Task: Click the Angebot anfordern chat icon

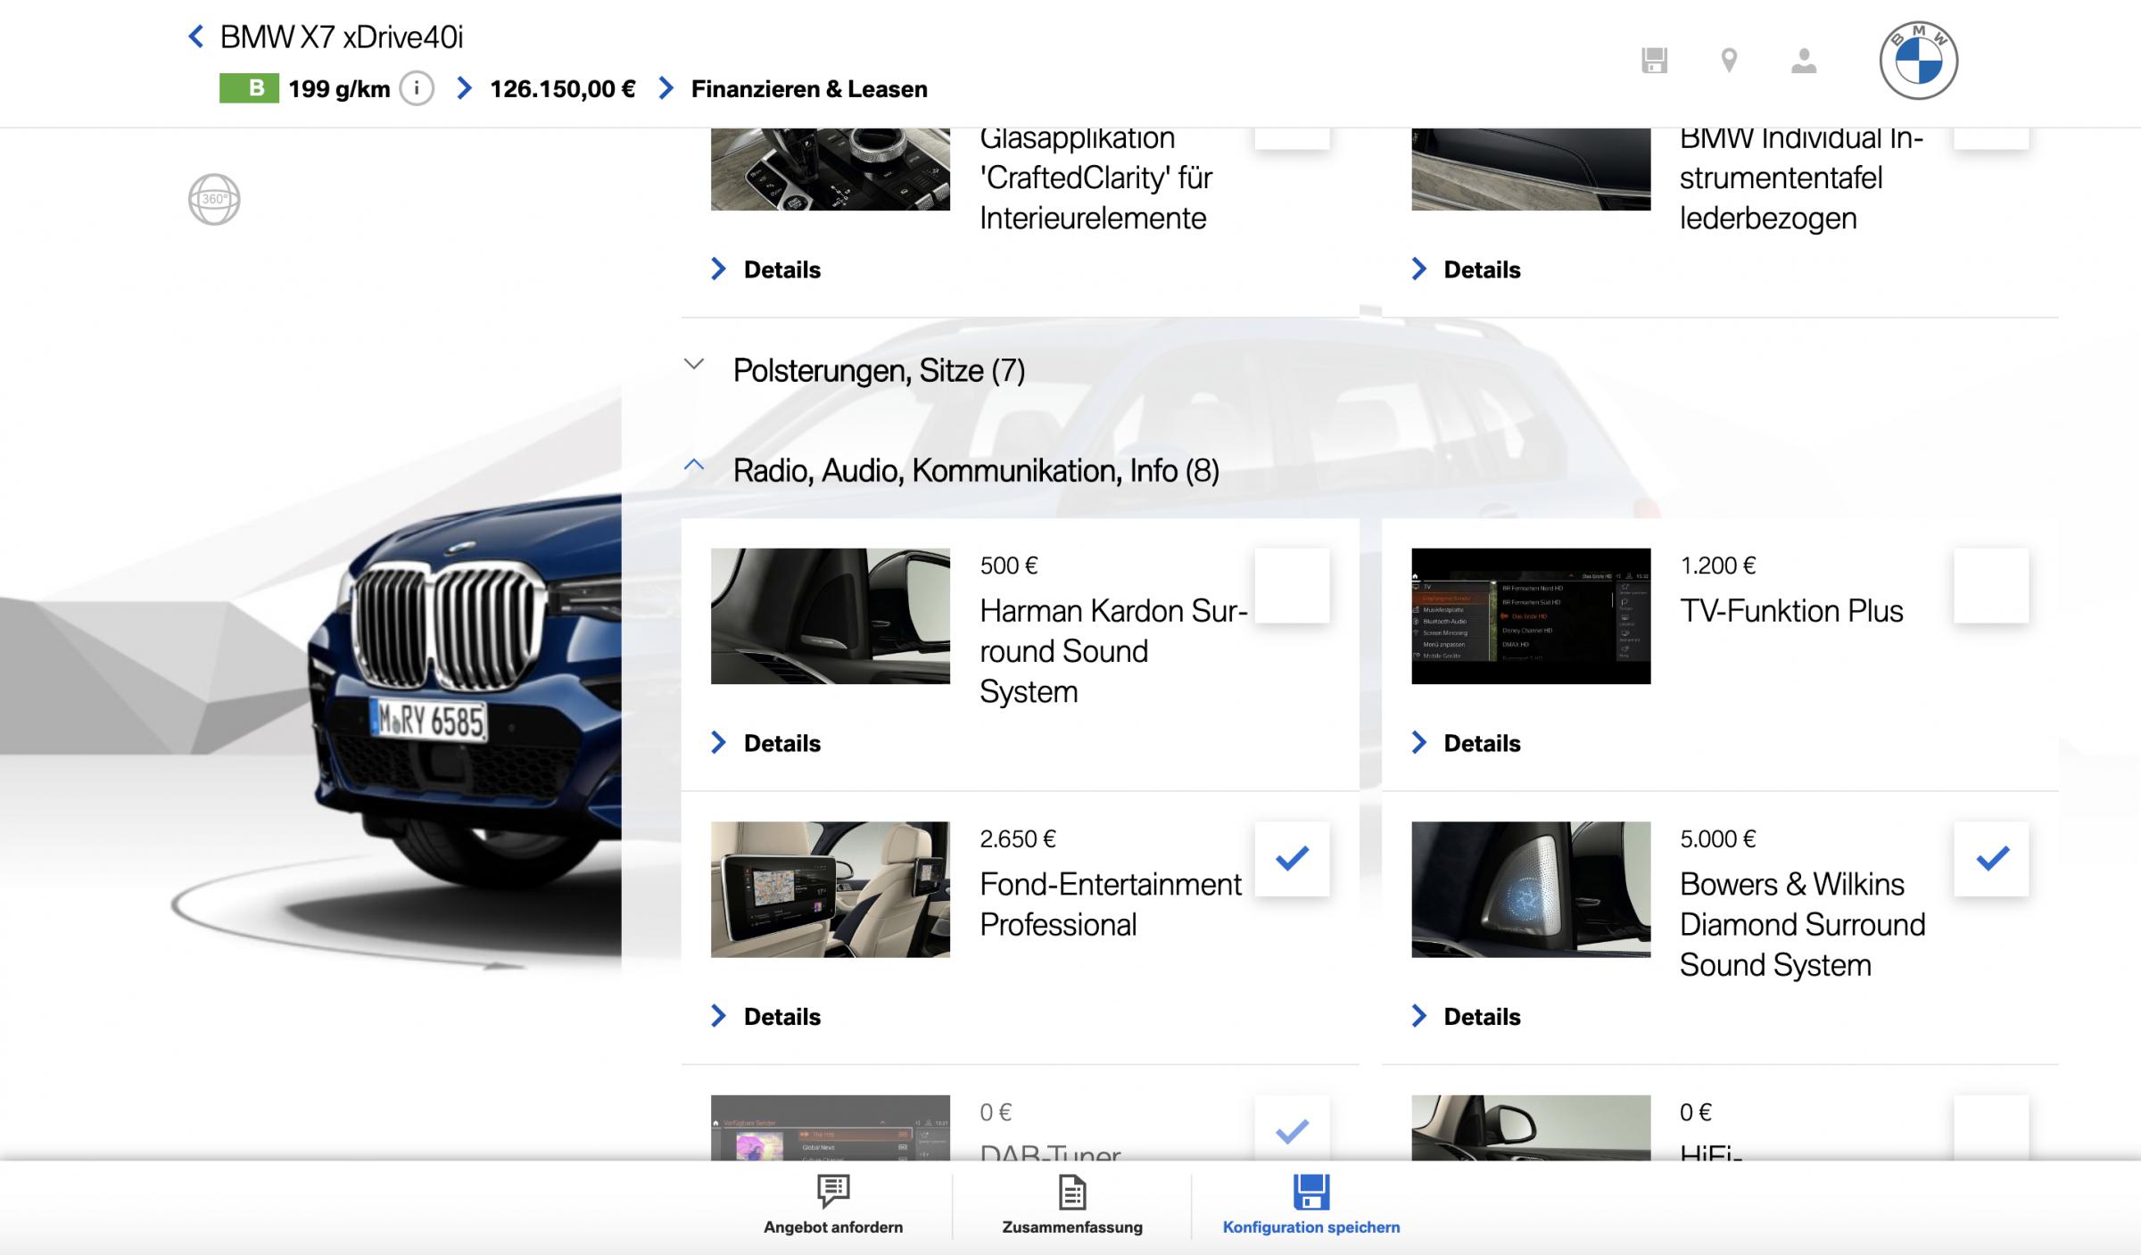Action: [x=833, y=1190]
